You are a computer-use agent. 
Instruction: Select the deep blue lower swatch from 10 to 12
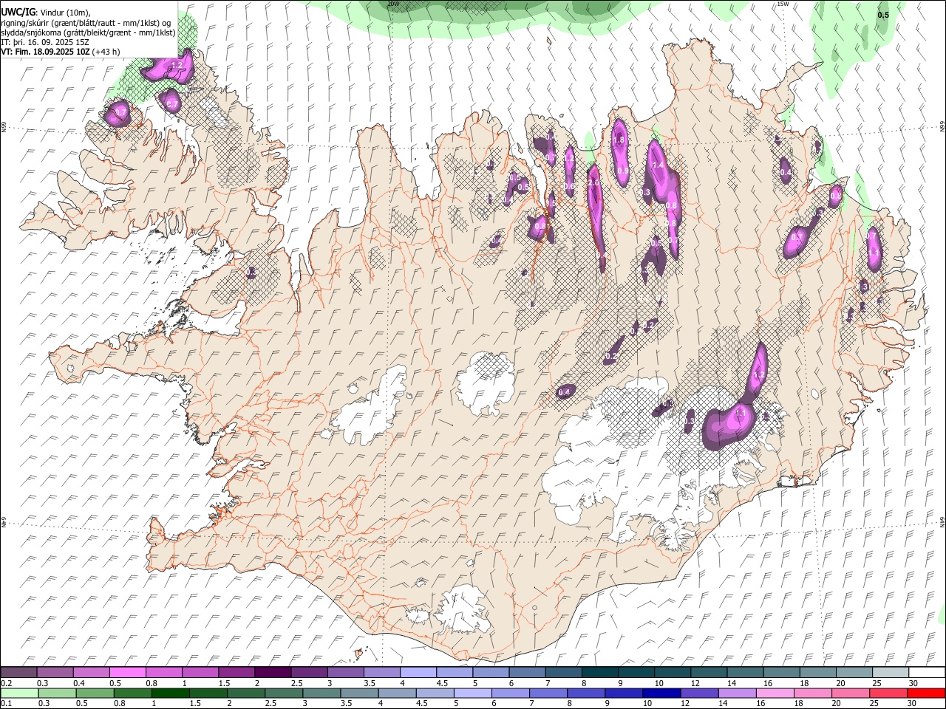(x=661, y=693)
